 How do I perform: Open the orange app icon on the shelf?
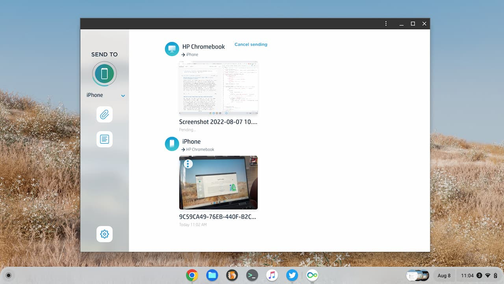click(x=232, y=275)
